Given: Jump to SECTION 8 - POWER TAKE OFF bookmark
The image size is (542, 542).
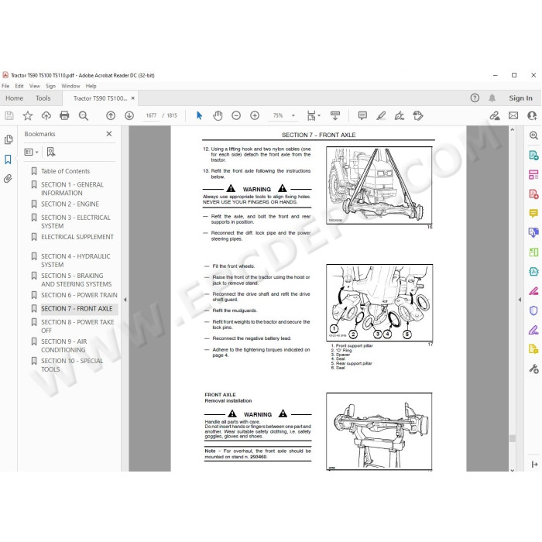Looking at the screenshot, I should (x=77, y=326).
